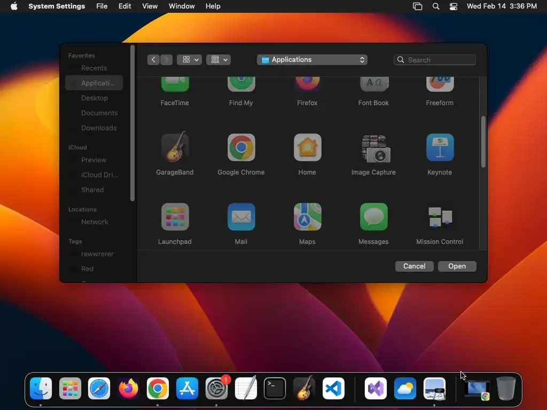Select the Find My app icon
Screen dimensions: 547x410
241,84
